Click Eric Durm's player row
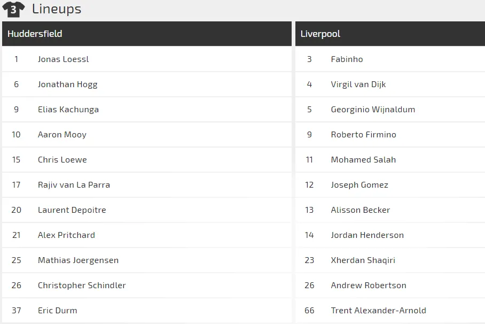485x324 pixels. pos(57,310)
